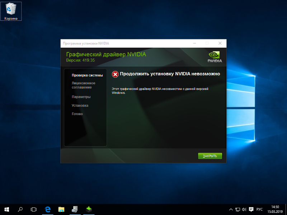Screen dimensions: 287x215
Task: Click the Версия: 419.35 text
Action: 80,60
